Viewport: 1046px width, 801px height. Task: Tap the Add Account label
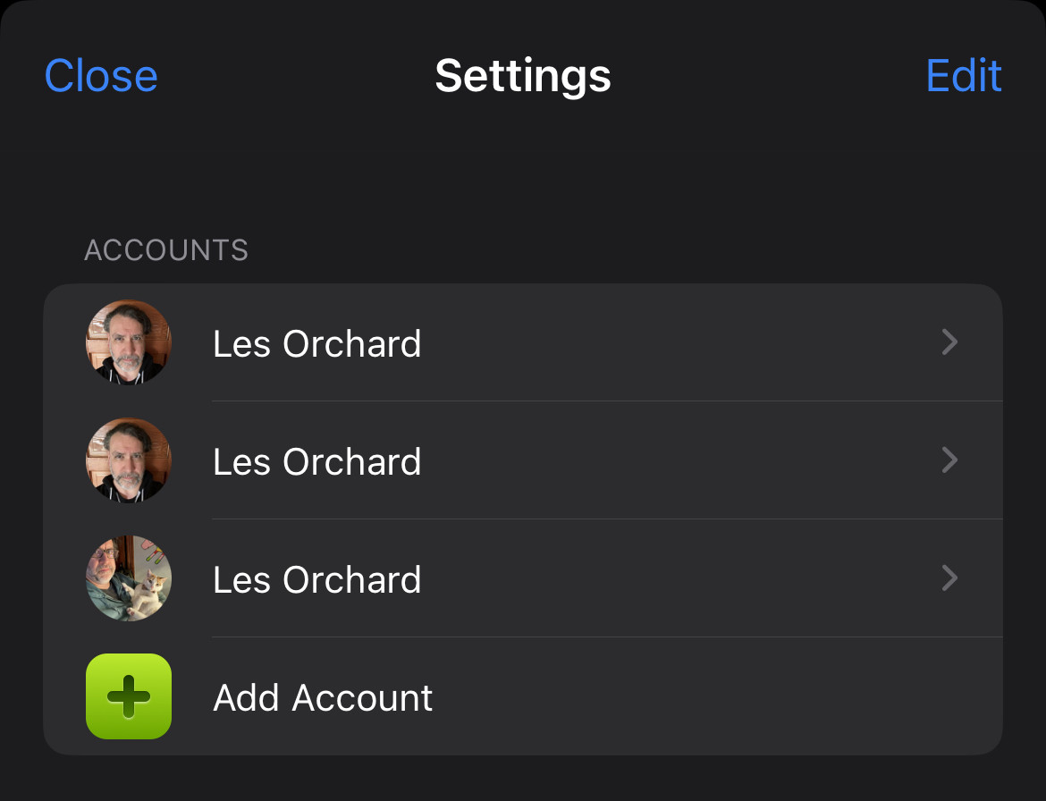(323, 698)
